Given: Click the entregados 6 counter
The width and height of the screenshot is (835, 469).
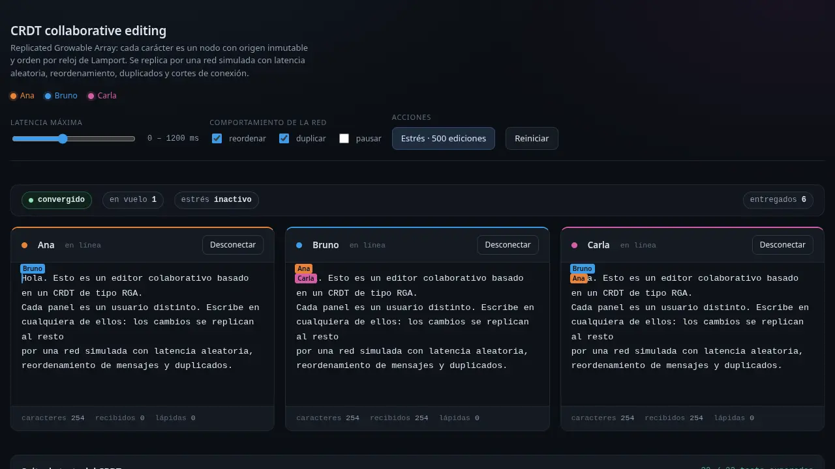Looking at the screenshot, I should tap(778, 200).
